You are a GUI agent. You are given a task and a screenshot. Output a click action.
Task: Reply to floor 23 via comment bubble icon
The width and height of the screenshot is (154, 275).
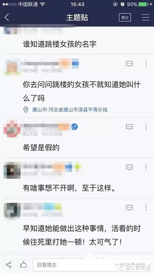coord(129,64)
